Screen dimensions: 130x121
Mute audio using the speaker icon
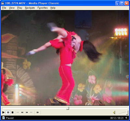pos(114,113)
